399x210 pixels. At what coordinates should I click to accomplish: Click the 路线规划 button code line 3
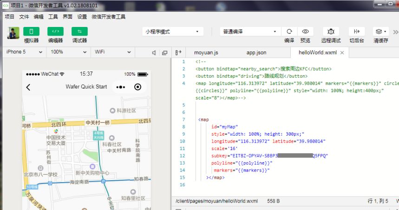(x=251, y=76)
